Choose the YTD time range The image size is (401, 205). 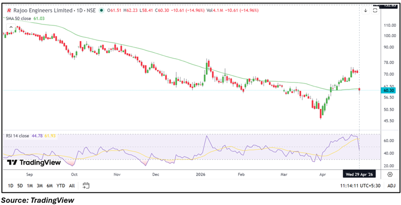pyautogui.click(x=61, y=185)
